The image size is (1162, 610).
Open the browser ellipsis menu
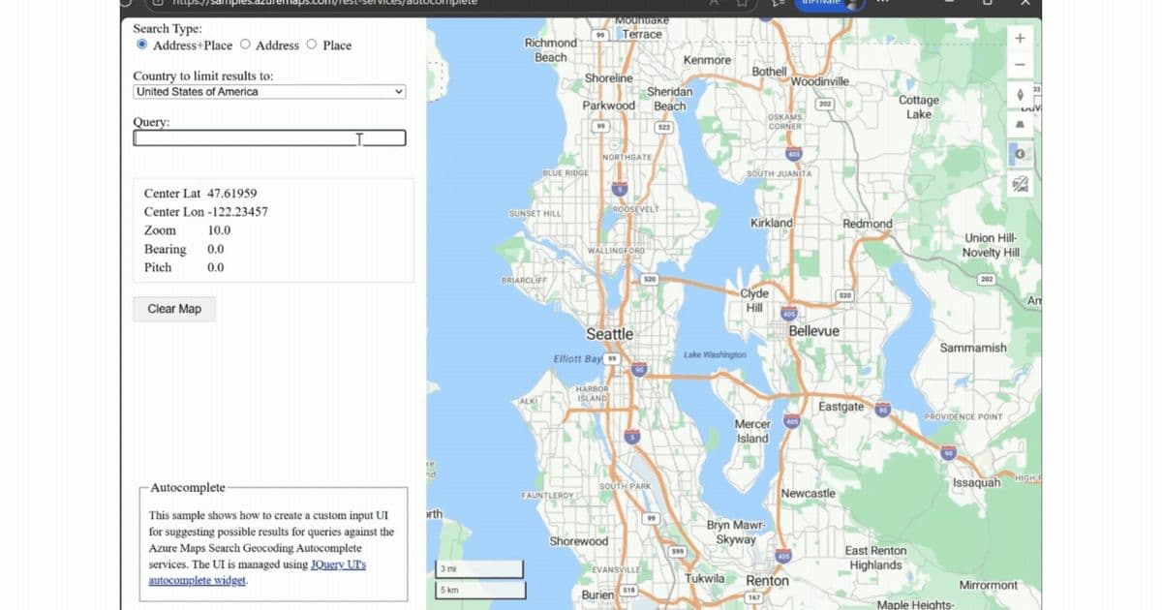881,3
